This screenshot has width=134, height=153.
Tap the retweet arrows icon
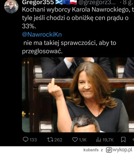pos(50,140)
